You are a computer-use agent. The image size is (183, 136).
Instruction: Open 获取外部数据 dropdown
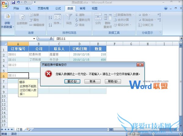[7, 21]
